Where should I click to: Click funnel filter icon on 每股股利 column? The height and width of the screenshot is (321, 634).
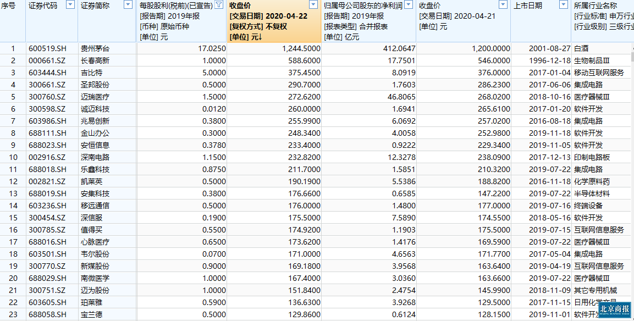coord(219,5)
